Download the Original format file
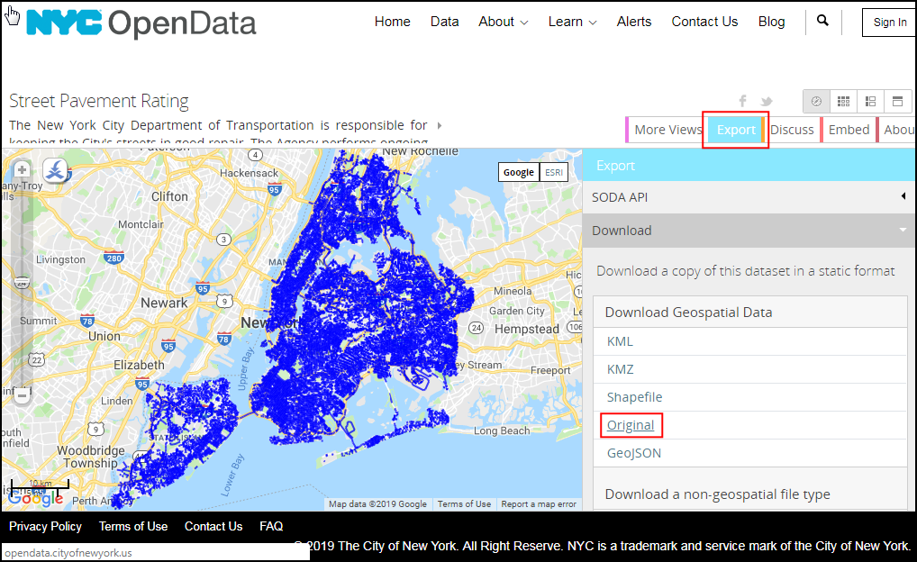This screenshot has width=917, height=562. (x=631, y=425)
